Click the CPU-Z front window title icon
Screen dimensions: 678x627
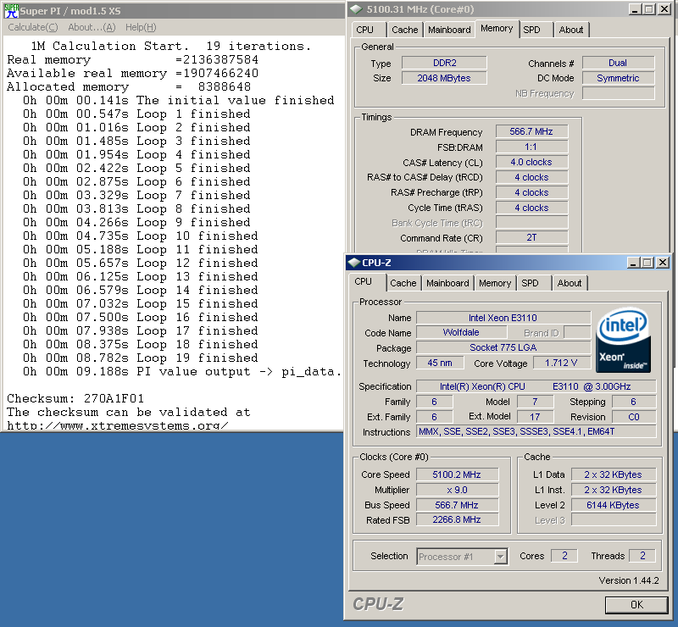[x=354, y=263]
